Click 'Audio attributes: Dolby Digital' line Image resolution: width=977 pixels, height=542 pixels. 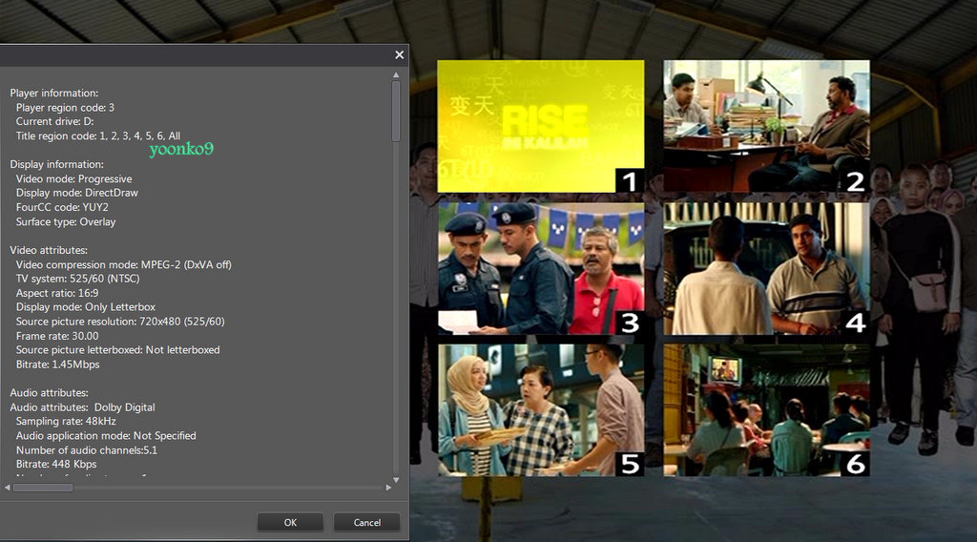83,407
